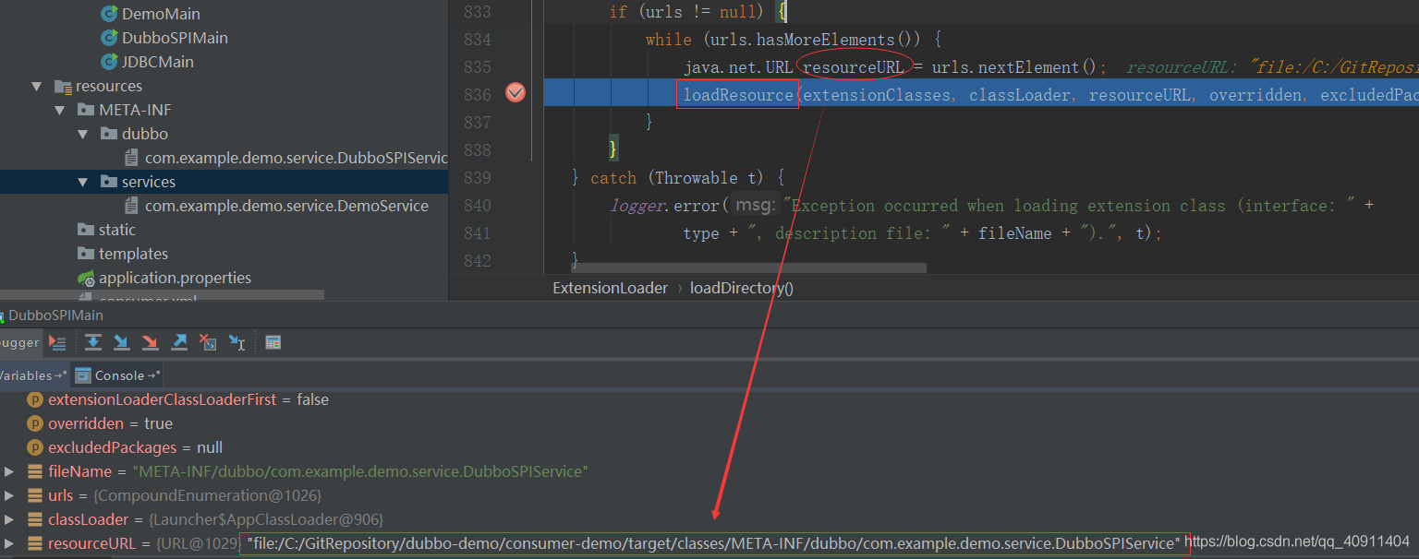
Task: Click the Drop Frame icon
Action: click(208, 342)
